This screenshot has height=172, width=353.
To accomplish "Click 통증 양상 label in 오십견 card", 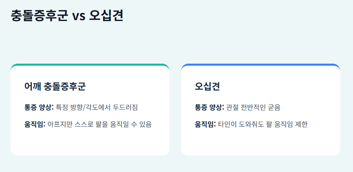I will [x=210, y=107].
